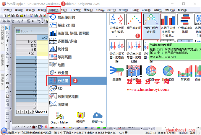Select 统计图 plot category

tap(77, 49)
